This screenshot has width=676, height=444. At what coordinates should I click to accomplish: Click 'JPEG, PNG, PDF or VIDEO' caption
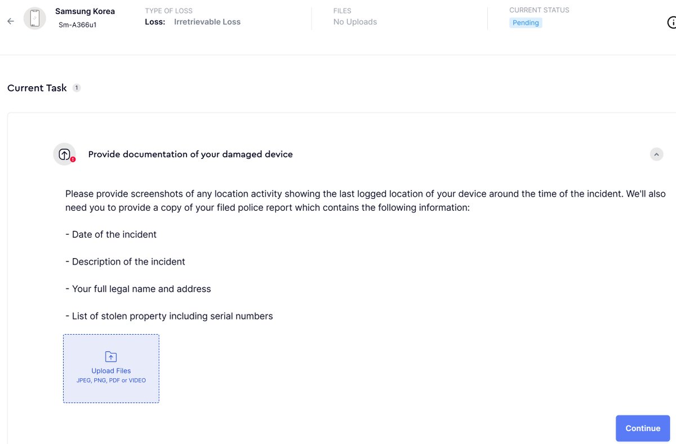pyautogui.click(x=111, y=380)
